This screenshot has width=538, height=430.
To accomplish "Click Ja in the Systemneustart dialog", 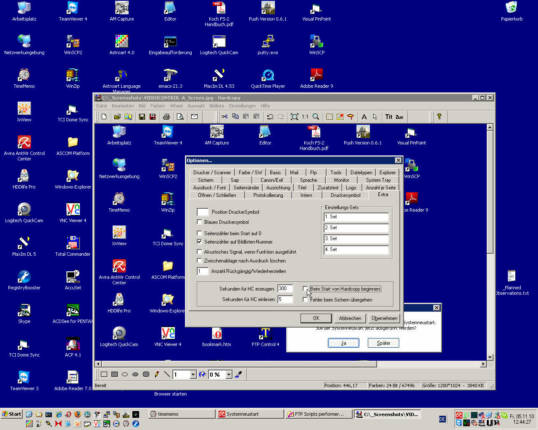I will click(x=343, y=343).
